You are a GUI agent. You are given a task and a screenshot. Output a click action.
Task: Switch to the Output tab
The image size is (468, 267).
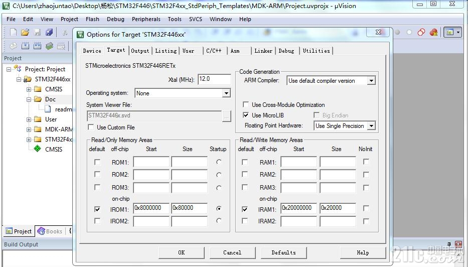coord(140,51)
